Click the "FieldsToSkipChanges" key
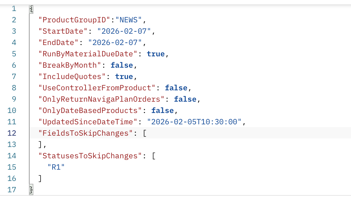The image size is (351, 197). click(x=84, y=133)
